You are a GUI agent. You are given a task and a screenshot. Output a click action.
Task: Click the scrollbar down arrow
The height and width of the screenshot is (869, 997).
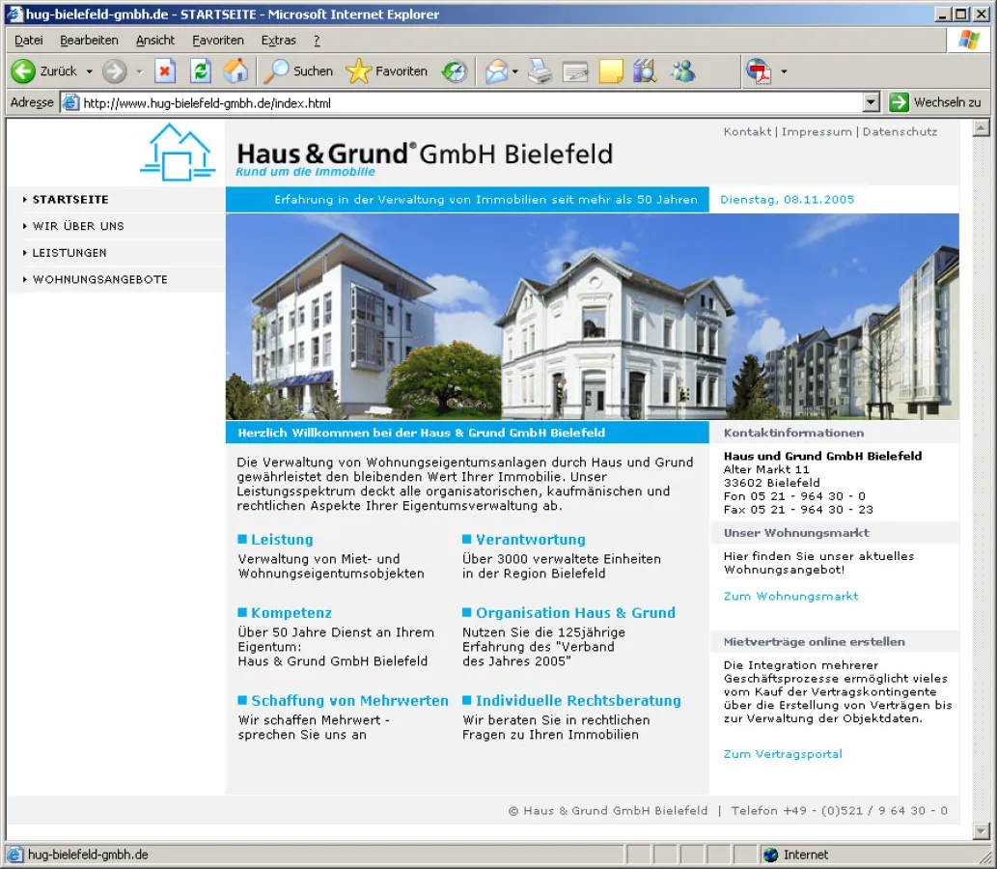[x=982, y=831]
